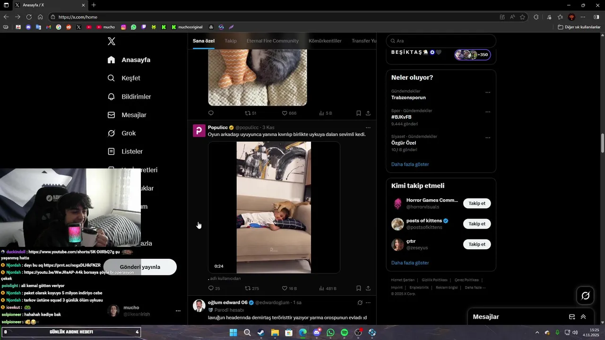Share the Populicc cat video post
The image size is (605, 340).
(x=368, y=288)
